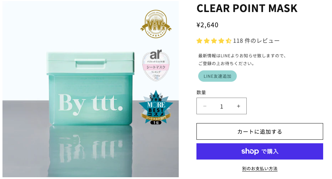Open the 118 件のレビュー reviews link
This screenshot has width=332, height=179.
256,41
